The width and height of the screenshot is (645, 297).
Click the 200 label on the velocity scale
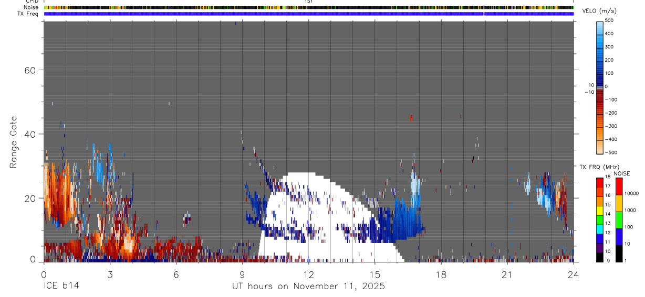coord(609,60)
